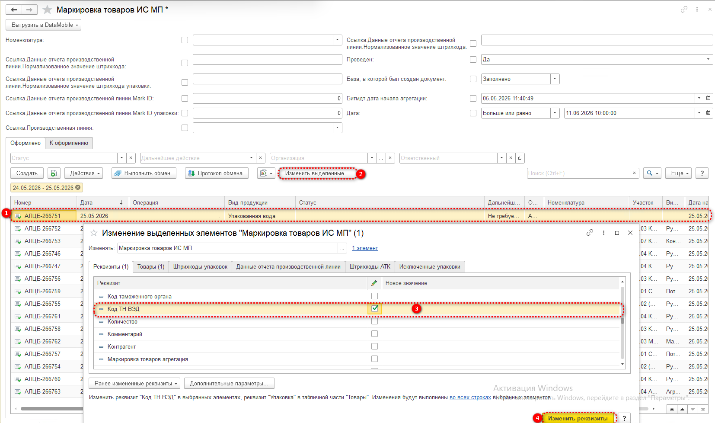Clear the Поиск (Ctrl+F) search box
Screen dimensions: 715x423
coord(634,173)
